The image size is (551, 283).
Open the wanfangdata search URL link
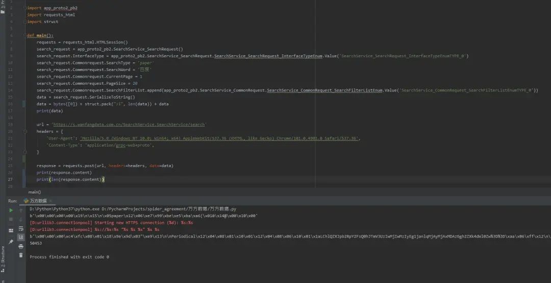(x=130, y=125)
